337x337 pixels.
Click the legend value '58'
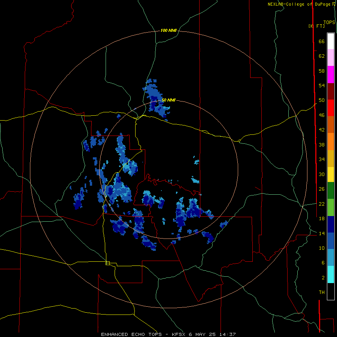pos(322,71)
